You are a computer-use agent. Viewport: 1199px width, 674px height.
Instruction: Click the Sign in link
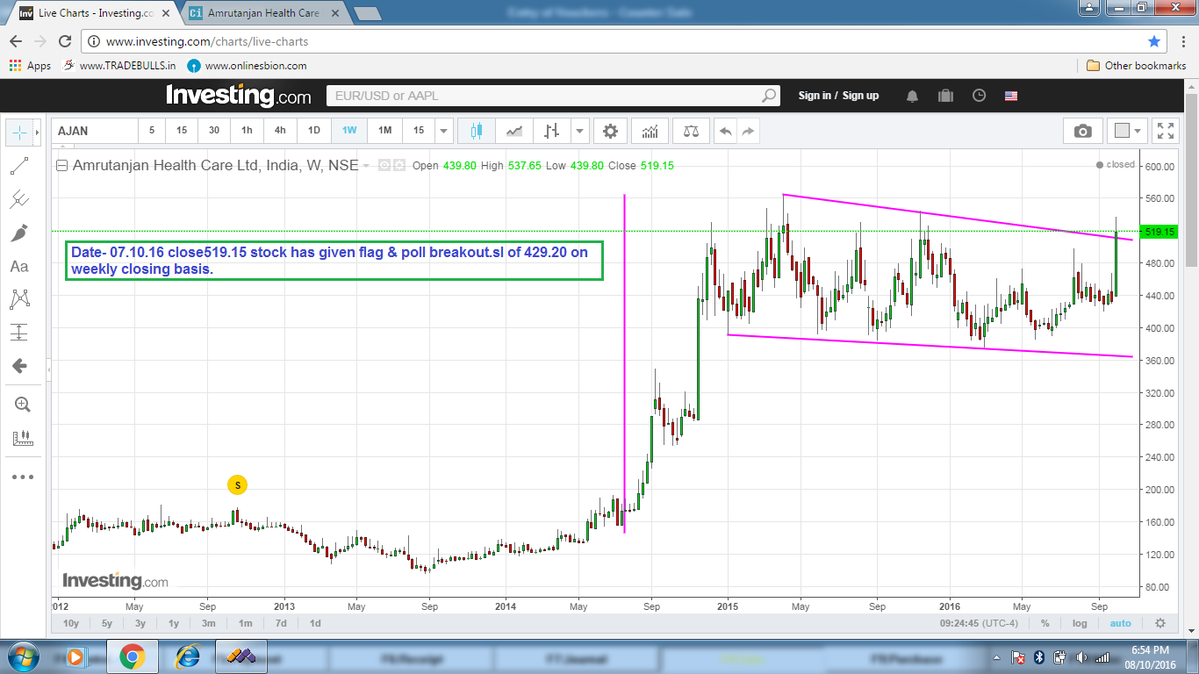pyautogui.click(x=815, y=95)
